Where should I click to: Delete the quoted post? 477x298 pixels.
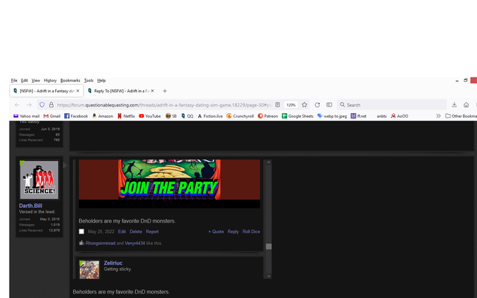pyautogui.click(x=136, y=232)
